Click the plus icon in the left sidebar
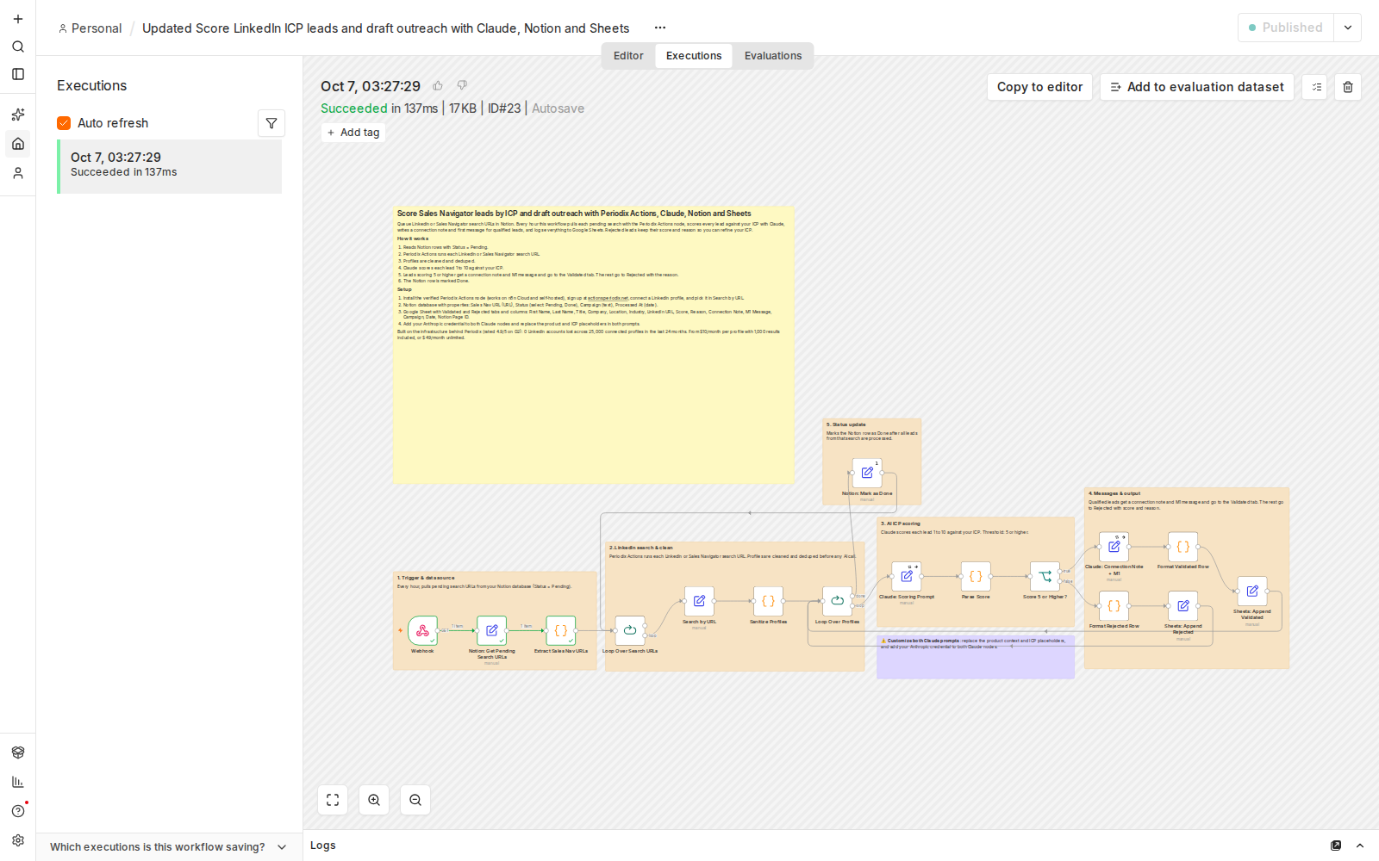Screen dimensions: 1379x861 pyautogui.click(x=18, y=19)
